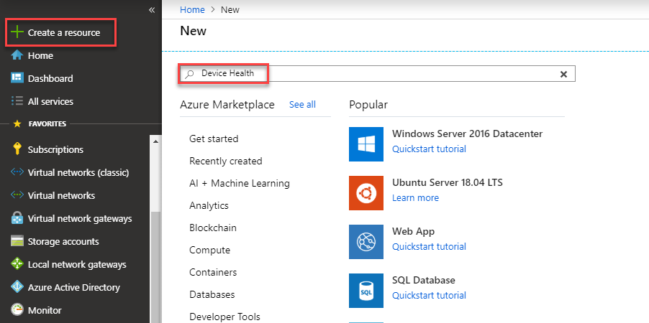Click the Web App globe icon
The image size is (649, 323).
pyautogui.click(x=366, y=242)
